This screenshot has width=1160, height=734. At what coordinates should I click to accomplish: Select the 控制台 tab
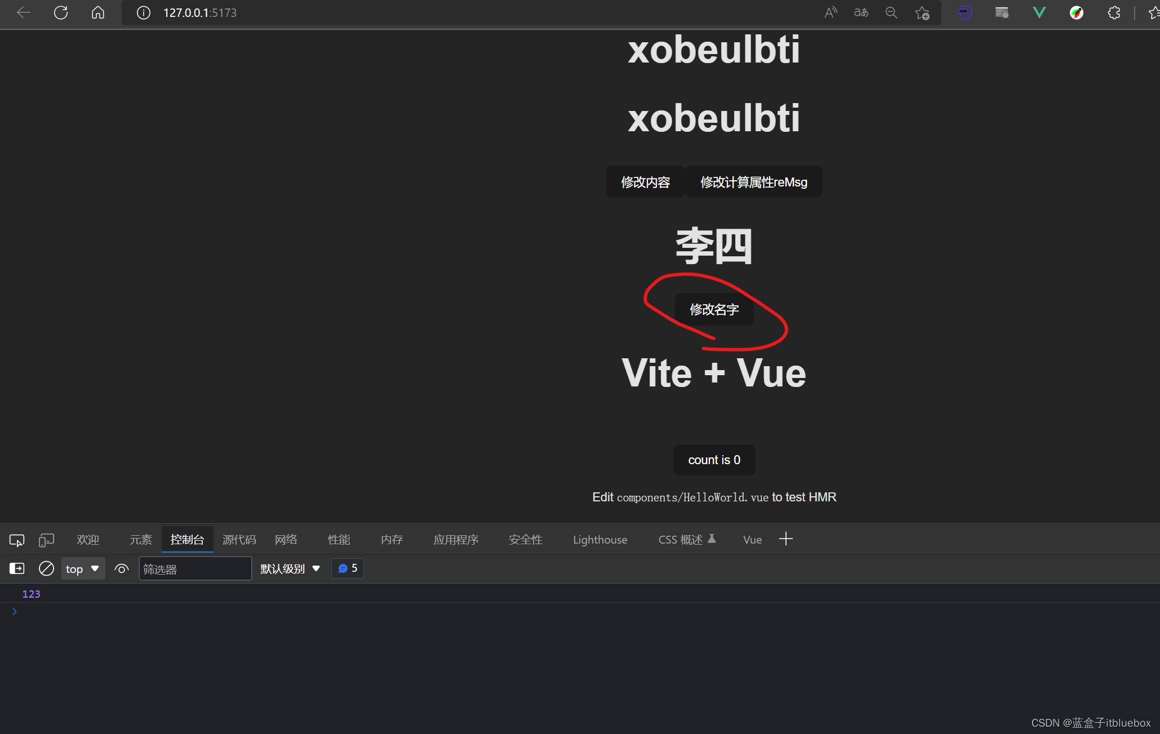187,540
